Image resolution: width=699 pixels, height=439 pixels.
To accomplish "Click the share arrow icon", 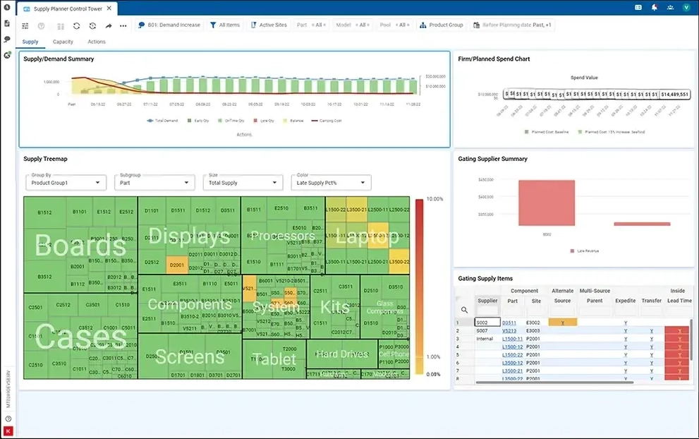I will pos(109,26).
